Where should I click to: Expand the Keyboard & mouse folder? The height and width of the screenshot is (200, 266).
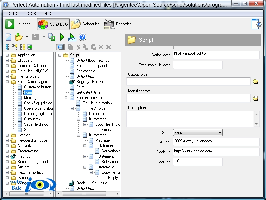pos(7,140)
